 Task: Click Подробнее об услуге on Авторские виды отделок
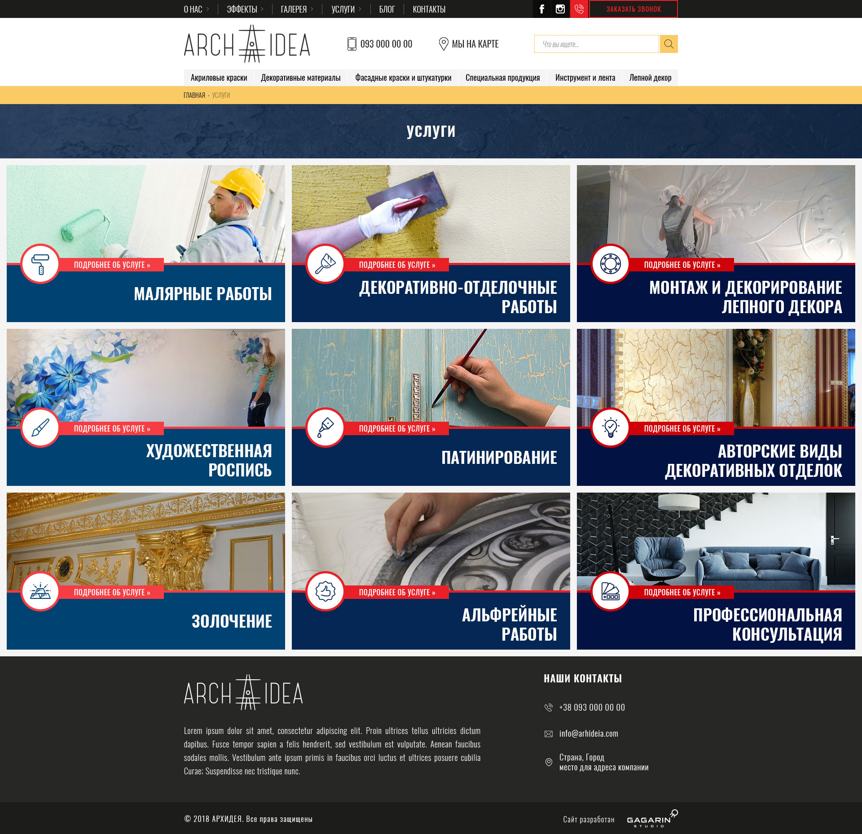point(682,428)
